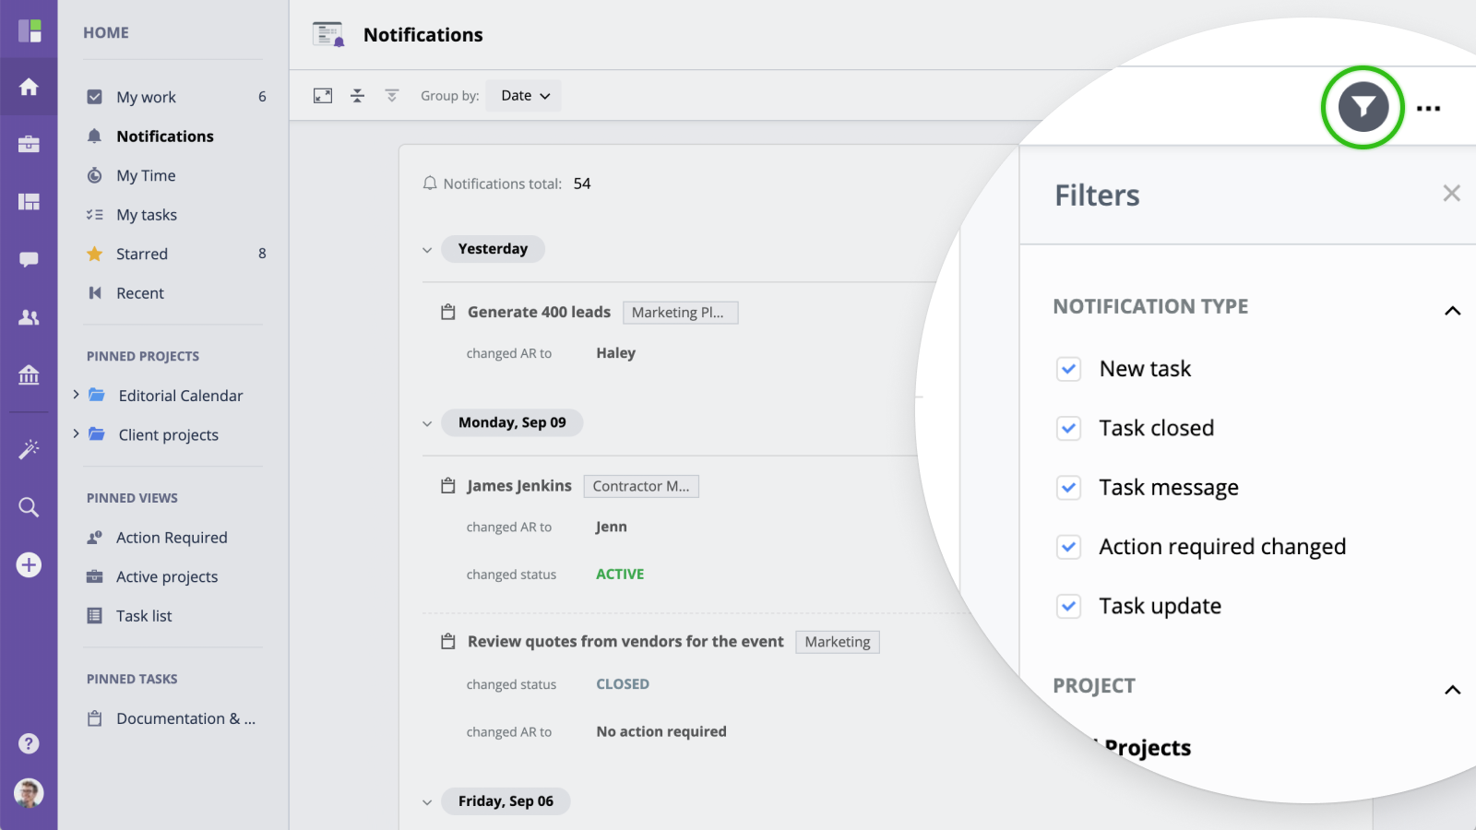Click the ACTIVE status text
This screenshot has width=1476, height=830.
point(620,574)
